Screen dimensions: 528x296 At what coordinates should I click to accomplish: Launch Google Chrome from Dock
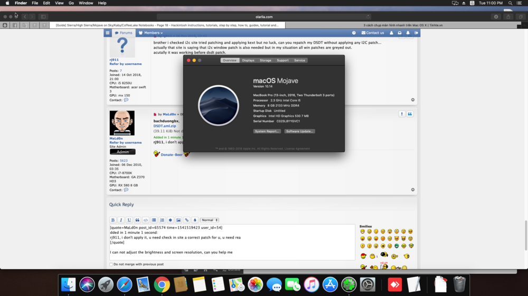tap(162, 284)
